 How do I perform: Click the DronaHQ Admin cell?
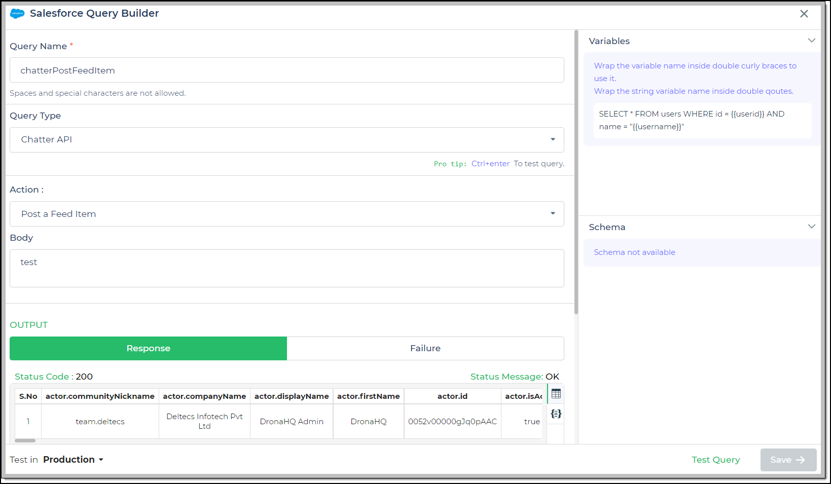292,422
